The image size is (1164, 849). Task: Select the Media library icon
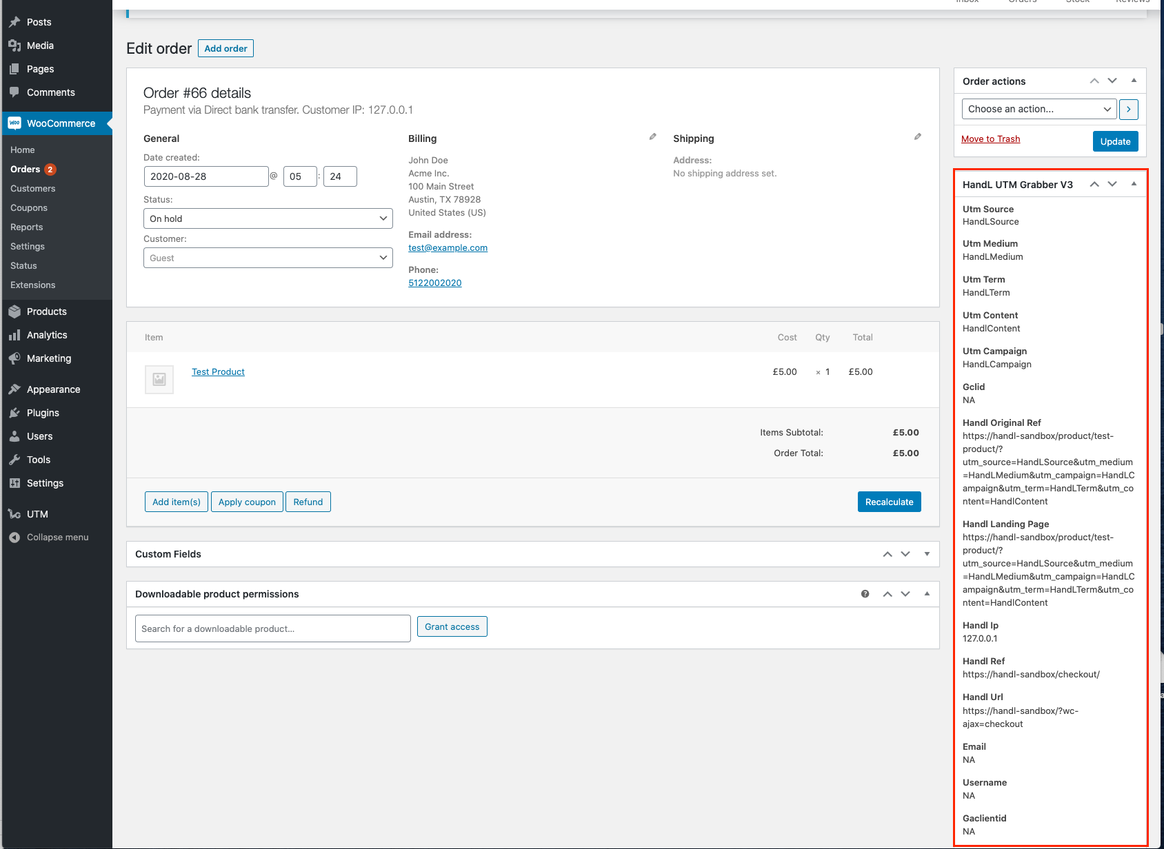coord(15,45)
